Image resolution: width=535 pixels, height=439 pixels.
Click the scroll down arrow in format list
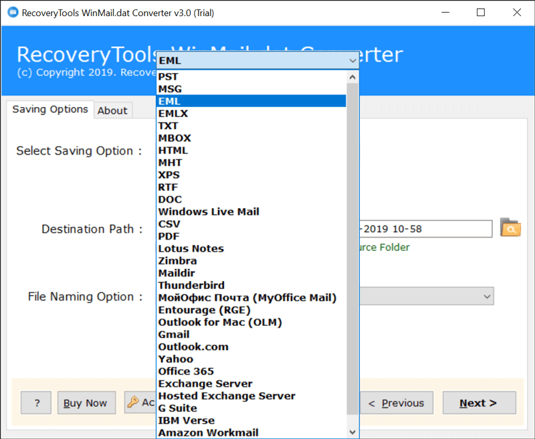[x=352, y=432]
